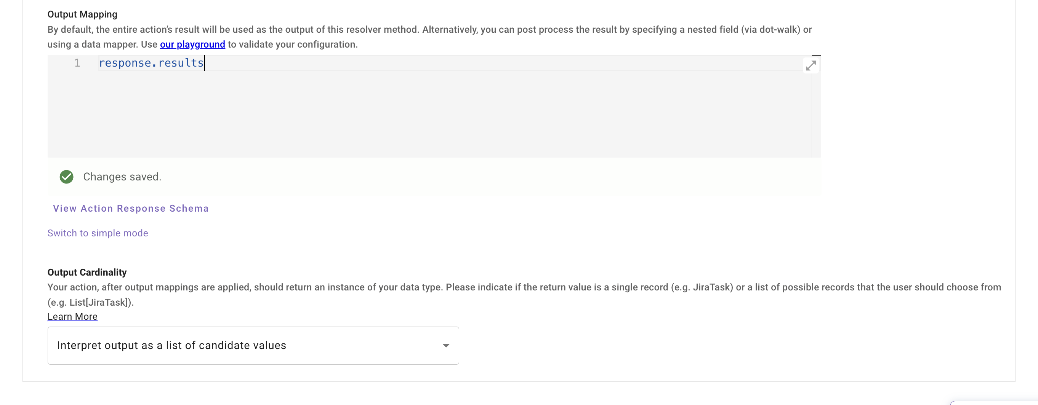Click the empty area of the code editor
Screen dimensions: 1038x405
pyautogui.click(x=403, y=117)
